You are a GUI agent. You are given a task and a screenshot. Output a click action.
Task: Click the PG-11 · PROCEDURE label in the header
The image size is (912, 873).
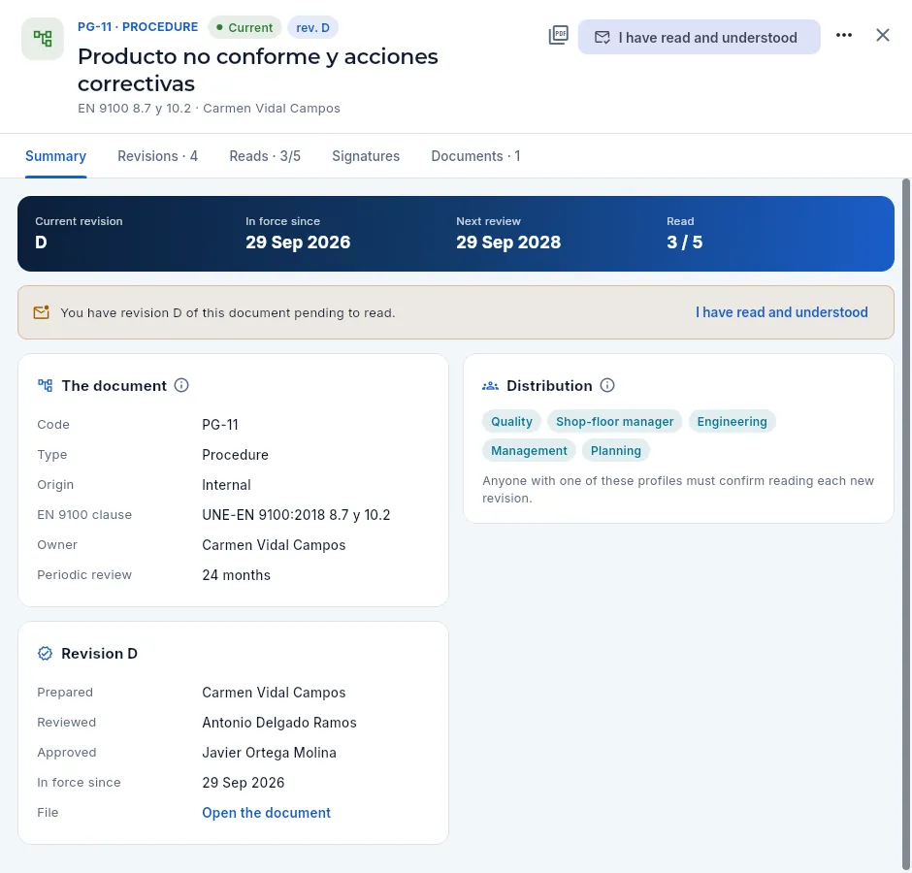[138, 27]
